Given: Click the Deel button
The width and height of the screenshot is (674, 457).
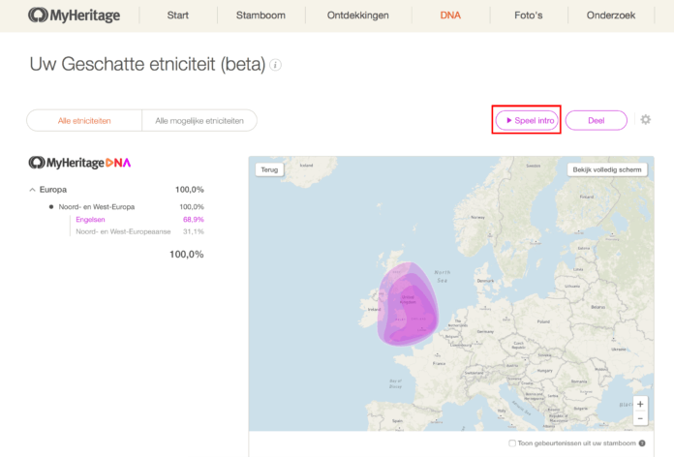Looking at the screenshot, I should (x=597, y=120).
